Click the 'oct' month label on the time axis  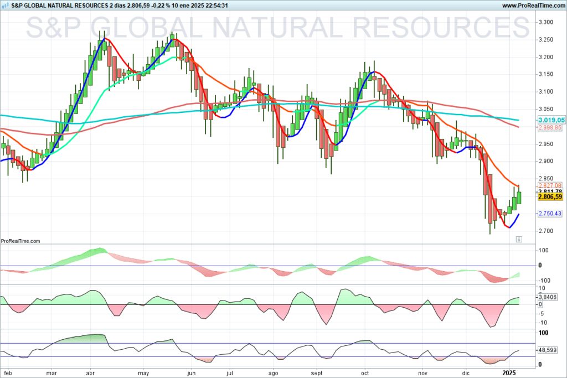click(365, 373)
